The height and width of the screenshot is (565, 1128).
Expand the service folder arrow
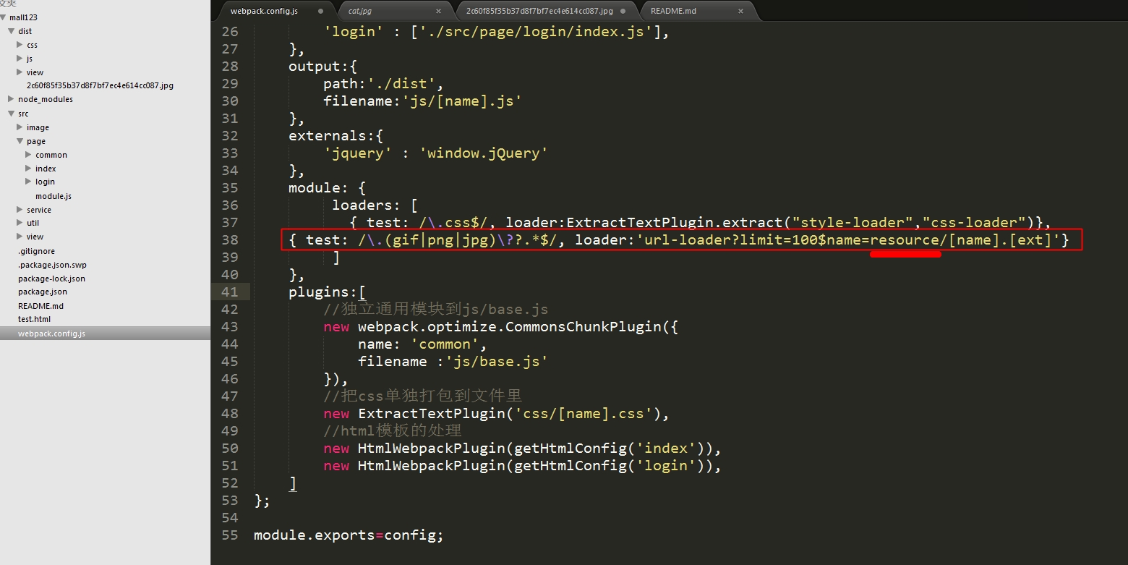[20, 210]
